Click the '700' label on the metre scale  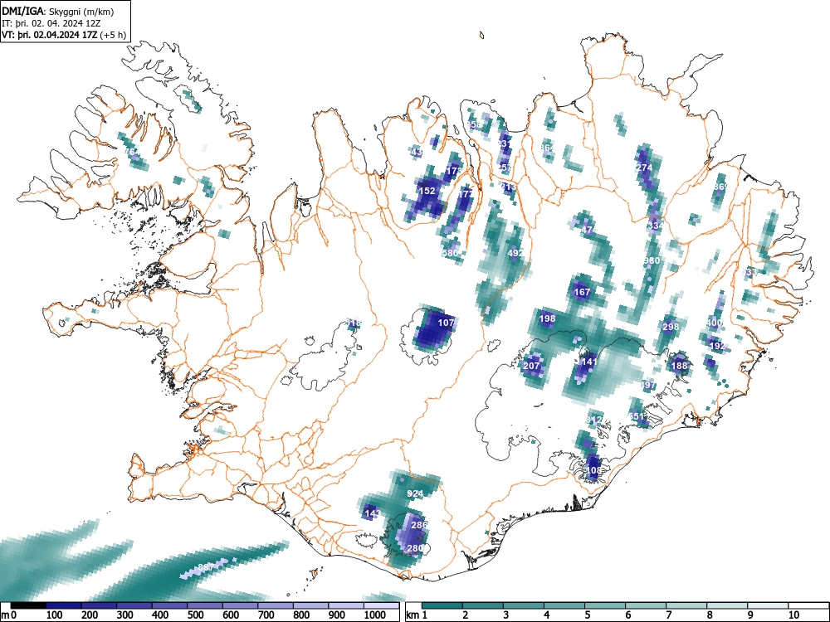tap(266, 615)
